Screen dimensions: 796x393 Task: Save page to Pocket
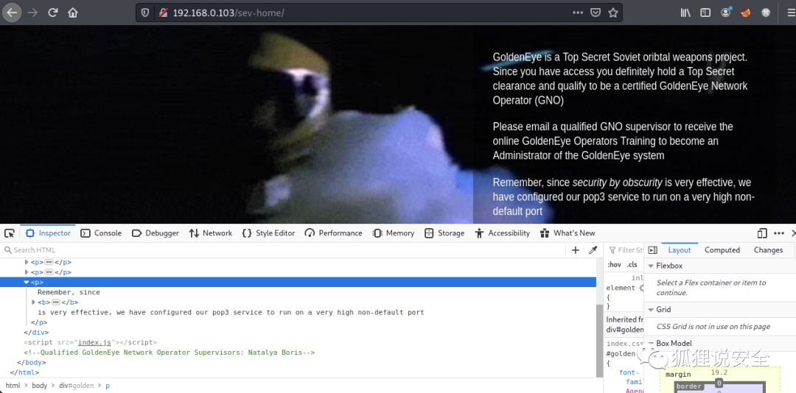click(x=596, y=13)
